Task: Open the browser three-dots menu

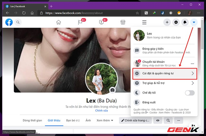Action: (199, 13)
